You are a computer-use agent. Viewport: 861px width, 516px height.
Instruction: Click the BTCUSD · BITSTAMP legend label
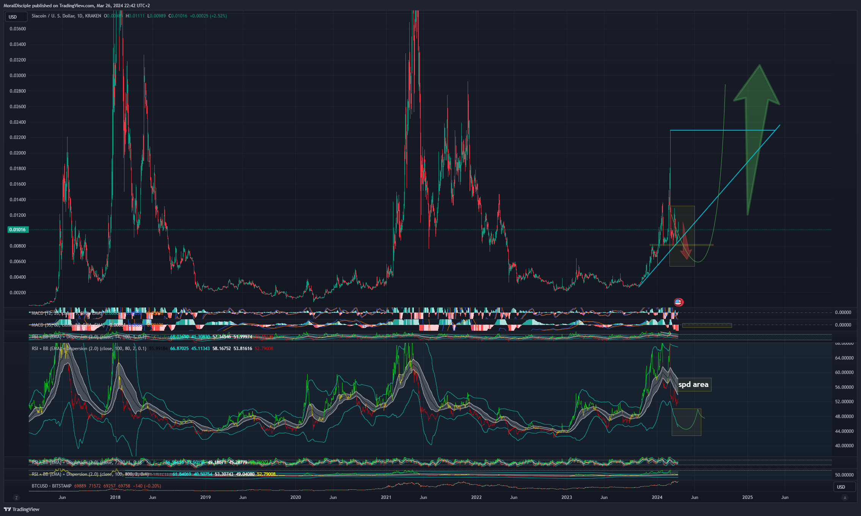pos(52,486)
